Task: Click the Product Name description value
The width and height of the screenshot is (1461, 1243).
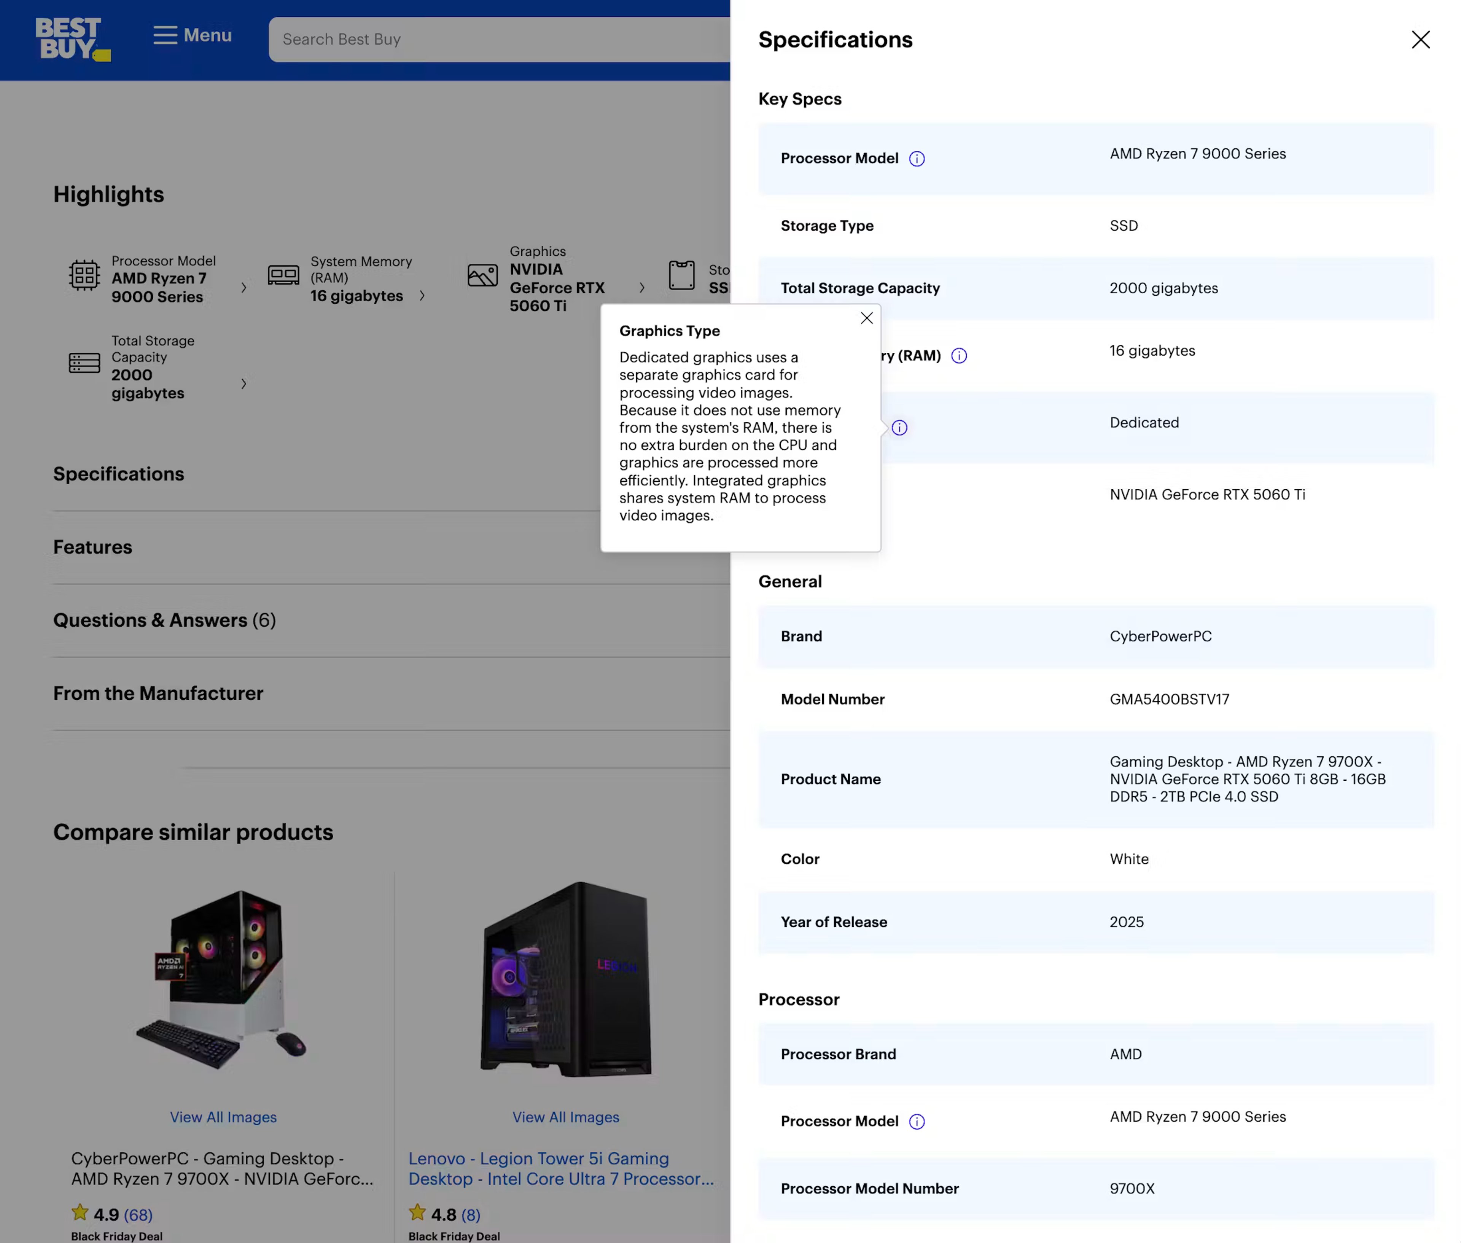Action: 1248,779
